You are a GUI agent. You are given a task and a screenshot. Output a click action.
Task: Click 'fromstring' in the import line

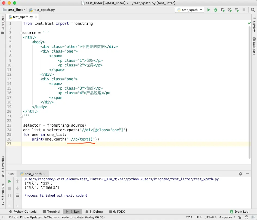pyautogui.click(x=82, y=23)
